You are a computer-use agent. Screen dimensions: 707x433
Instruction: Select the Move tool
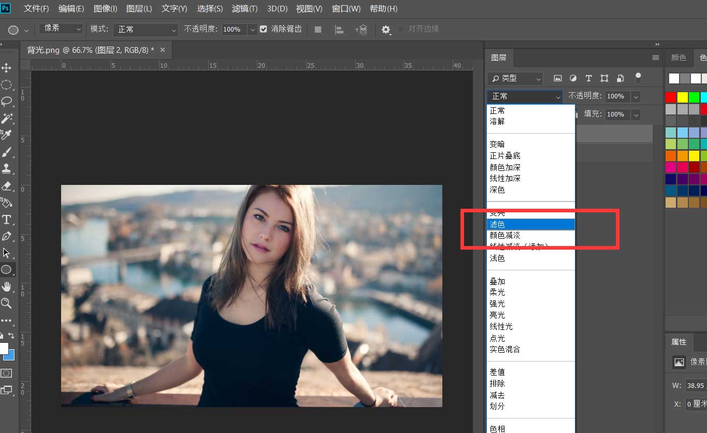7,68
